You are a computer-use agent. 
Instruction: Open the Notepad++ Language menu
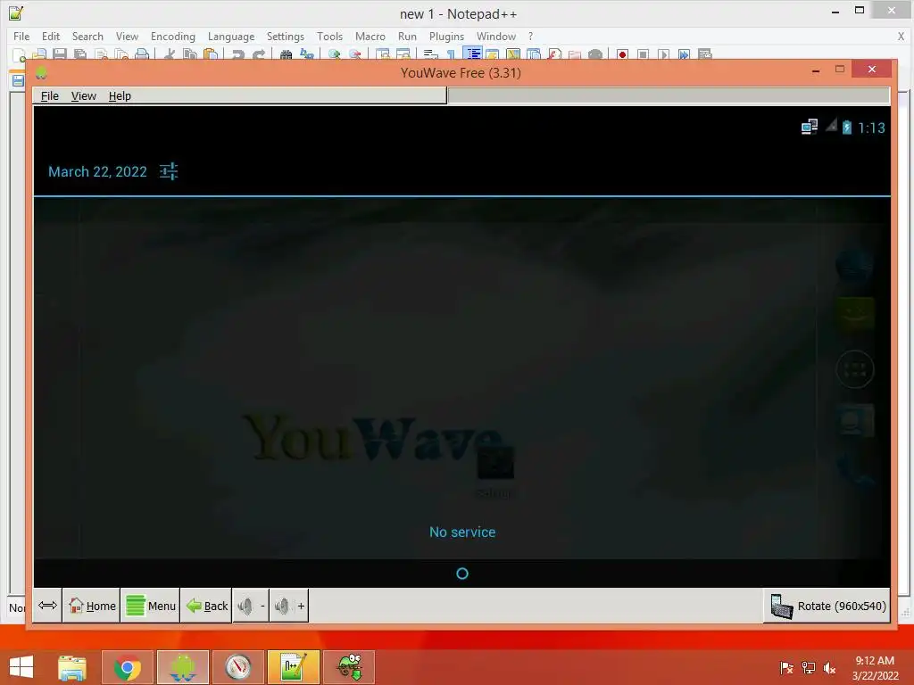(231, 36)
